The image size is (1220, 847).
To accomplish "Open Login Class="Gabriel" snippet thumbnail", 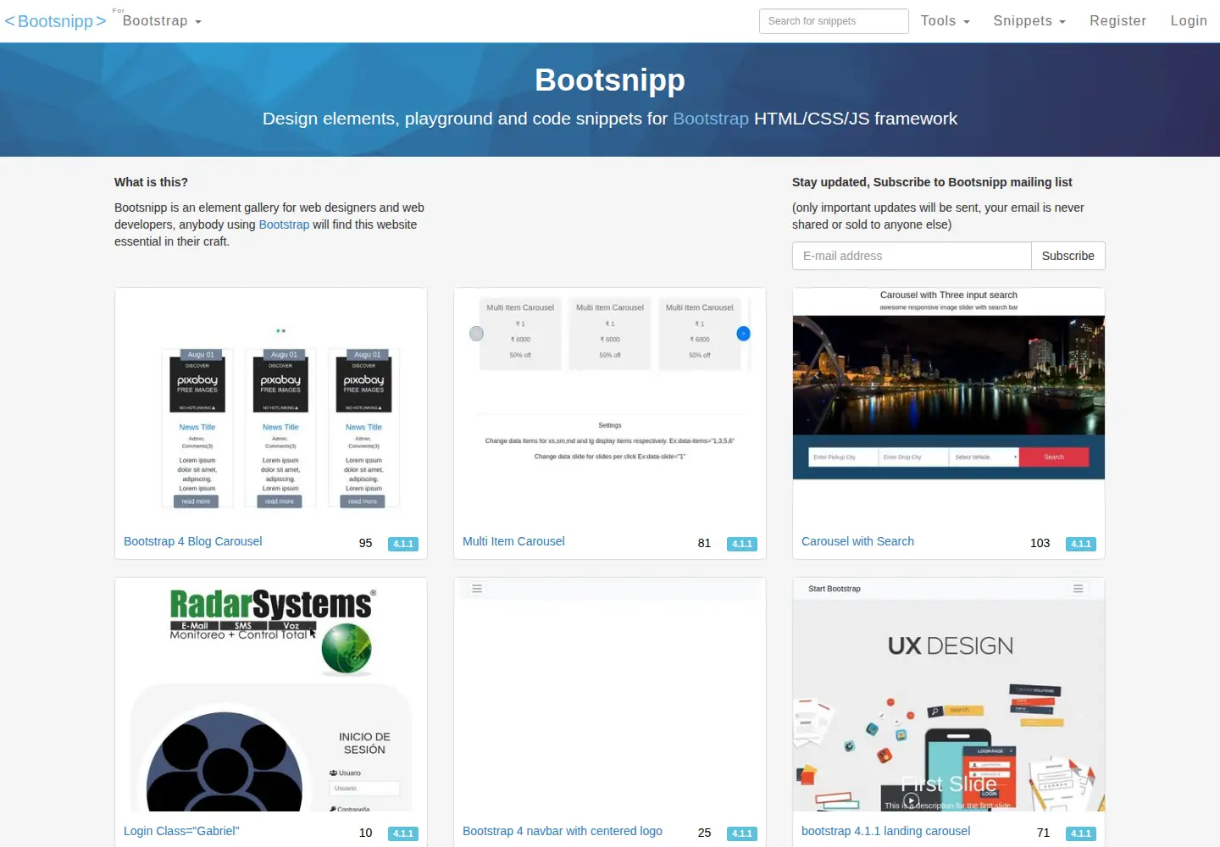I will [271, 695].
